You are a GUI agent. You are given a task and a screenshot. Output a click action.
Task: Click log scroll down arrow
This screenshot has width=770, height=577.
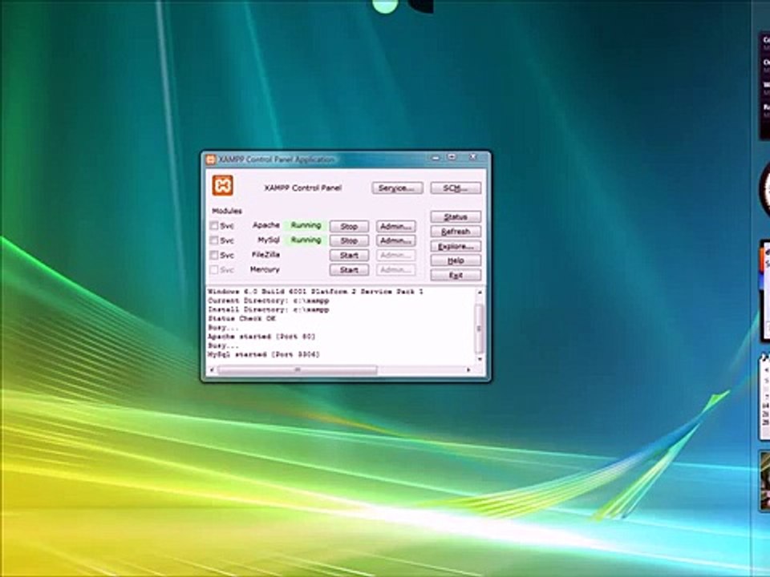click(480, 360)
